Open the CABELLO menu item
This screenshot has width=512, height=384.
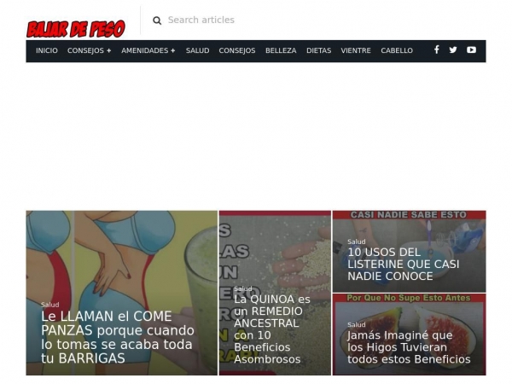pyautogui.click(x=397, y=50)
